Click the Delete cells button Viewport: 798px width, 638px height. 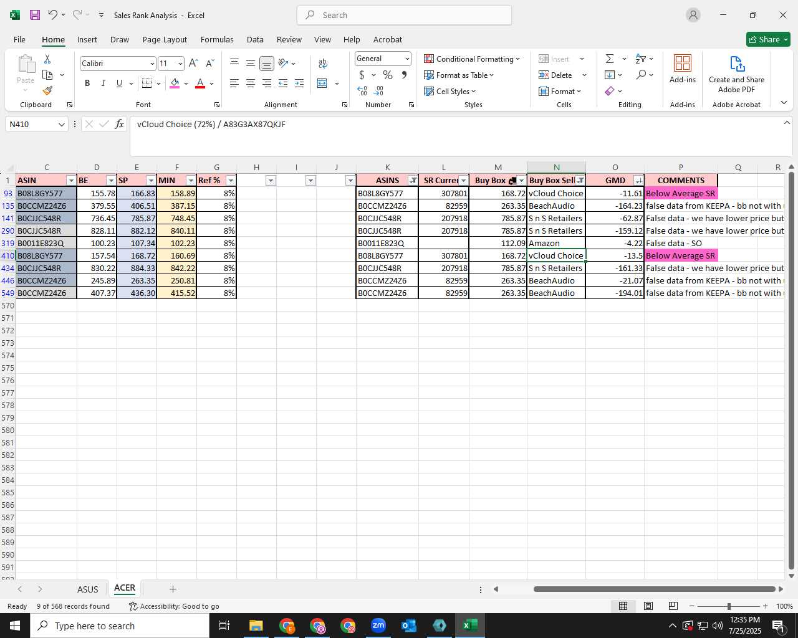click(555, 75)
